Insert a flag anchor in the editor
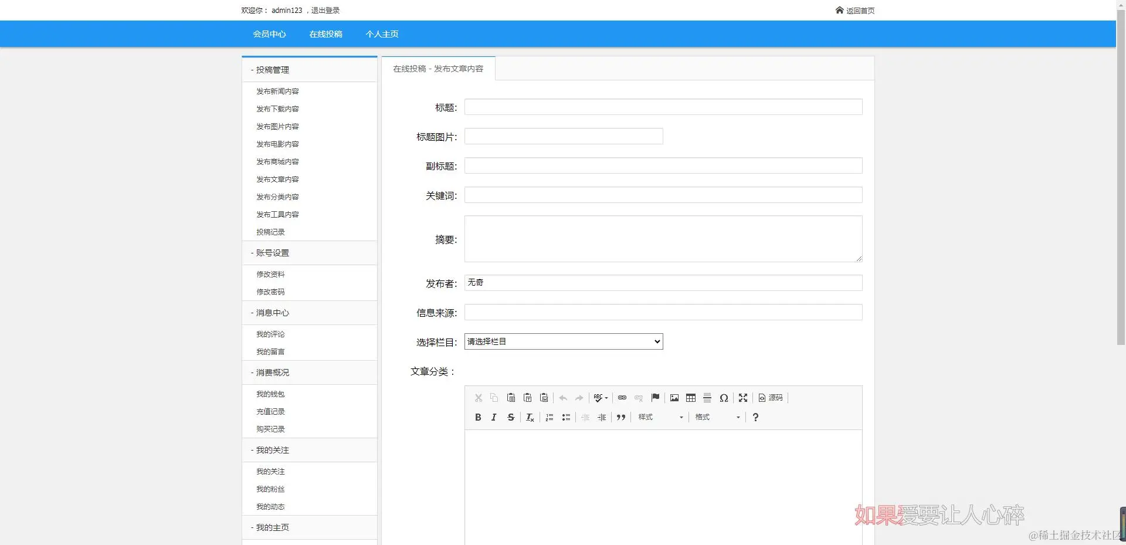This screenshot has width=1126, height=545. click(655, 398)
